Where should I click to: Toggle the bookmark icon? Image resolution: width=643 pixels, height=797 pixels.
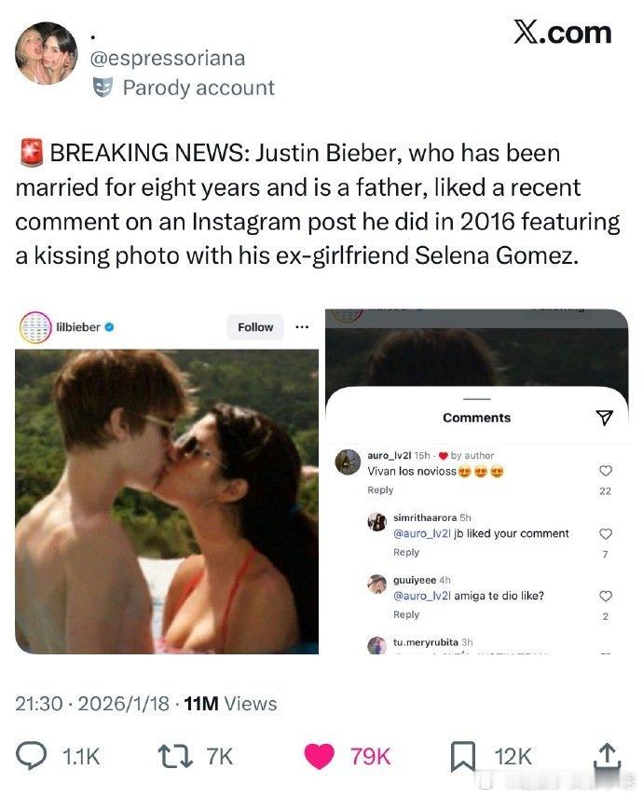(462, 756)
